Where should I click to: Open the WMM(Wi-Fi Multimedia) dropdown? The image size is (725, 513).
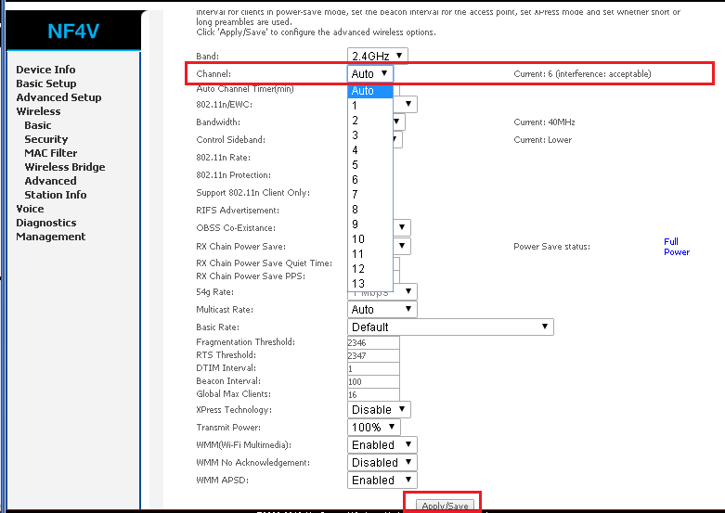[382, 444]
